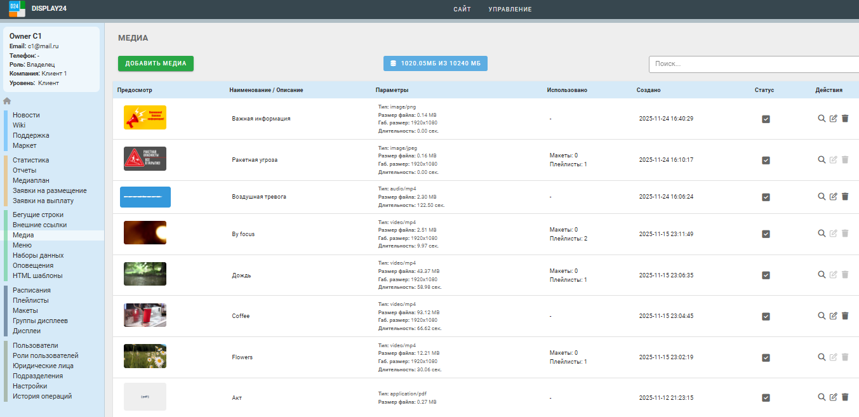Open Плейлисты in the sidebar
Screen dimensions: 859x417
click(30, 300)
